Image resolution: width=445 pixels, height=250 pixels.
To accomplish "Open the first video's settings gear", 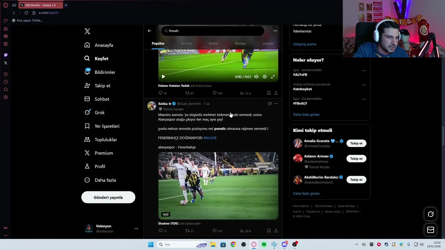I will tap(265, 77).
